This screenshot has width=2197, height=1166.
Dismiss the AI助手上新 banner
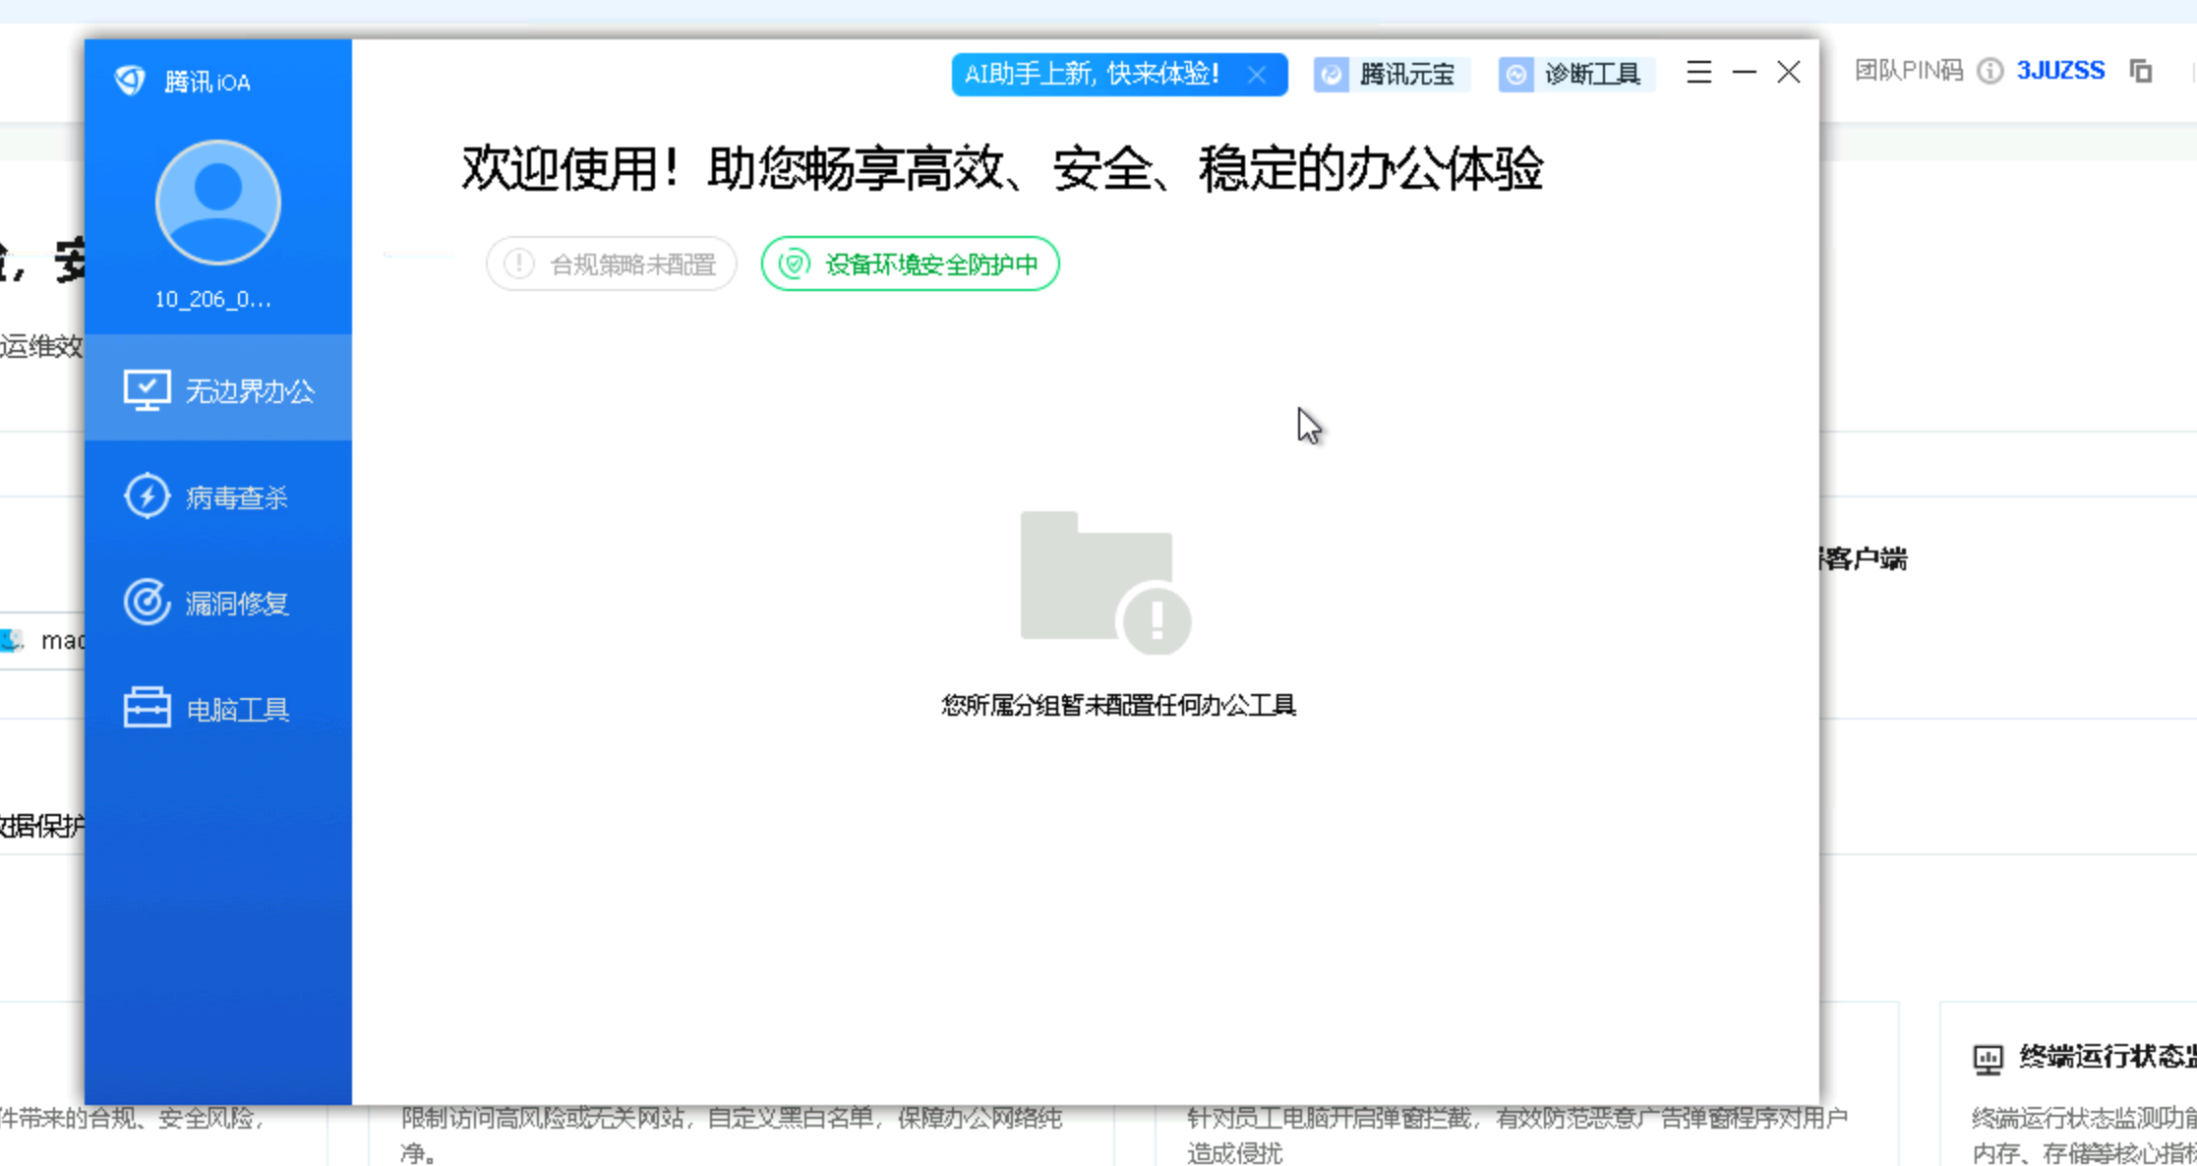pyautogui.click(x=1257, y=75)
